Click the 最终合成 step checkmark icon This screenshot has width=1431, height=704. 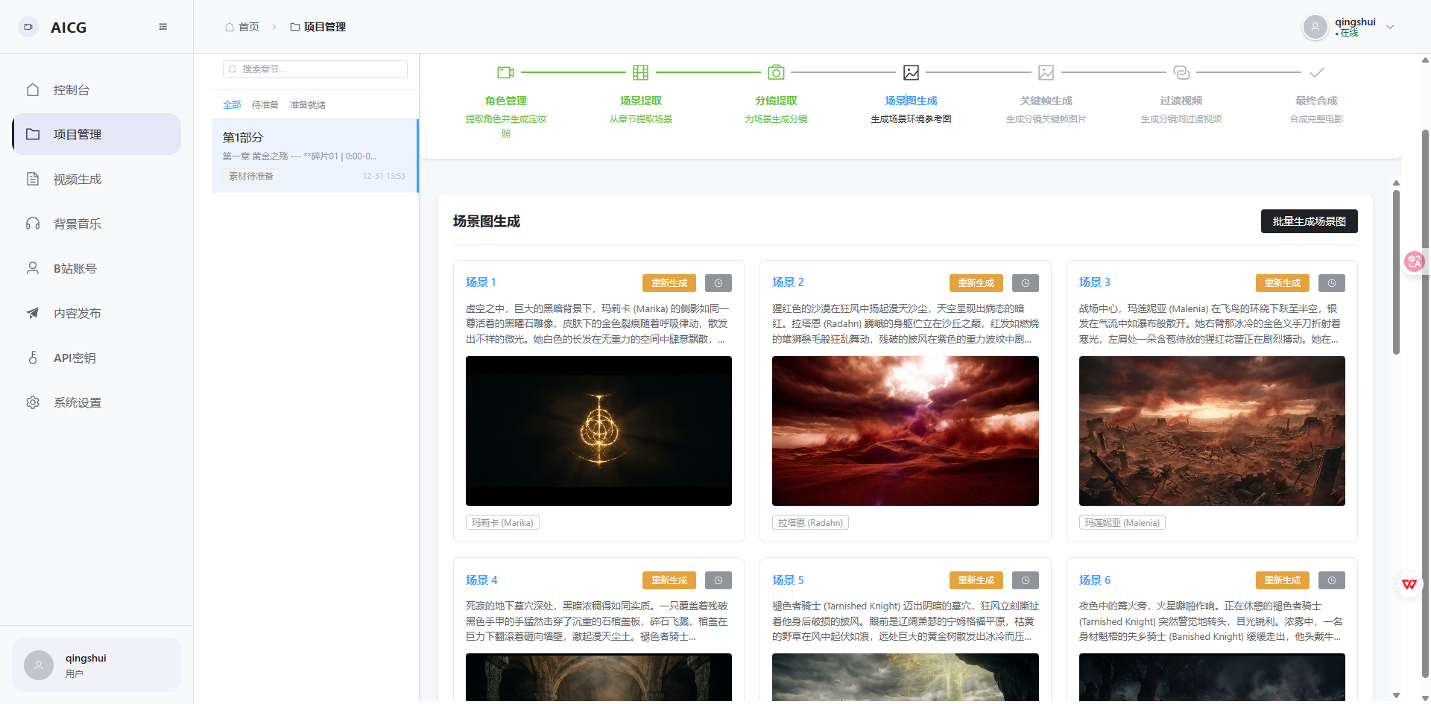tap(1317, 72)
